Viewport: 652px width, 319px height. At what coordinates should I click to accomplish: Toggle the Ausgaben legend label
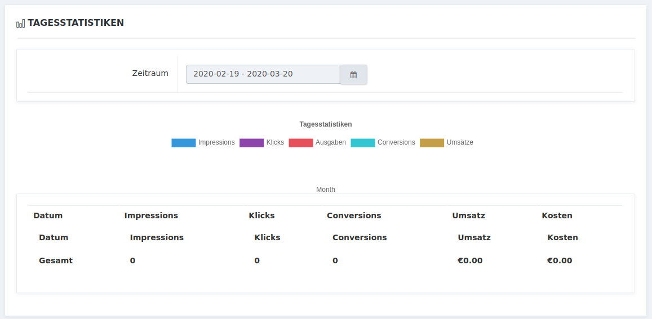[331, 143]
